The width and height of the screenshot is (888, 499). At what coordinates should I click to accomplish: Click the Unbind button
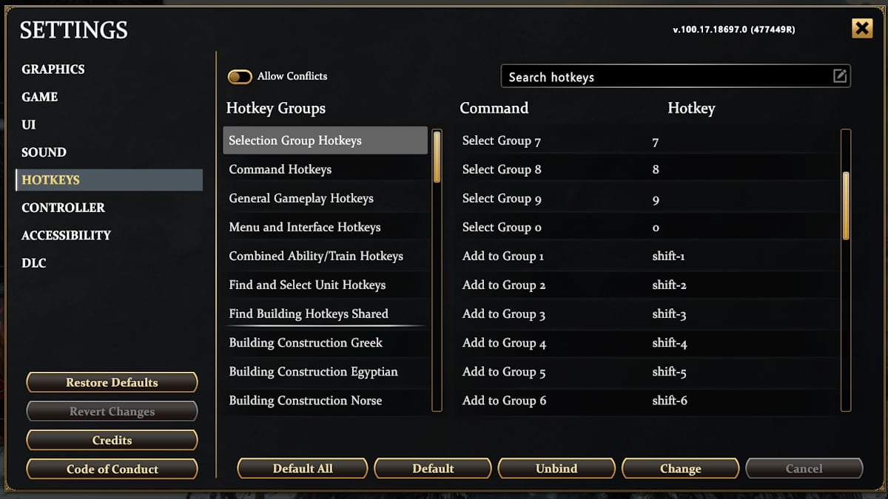(x=556, y=468)
